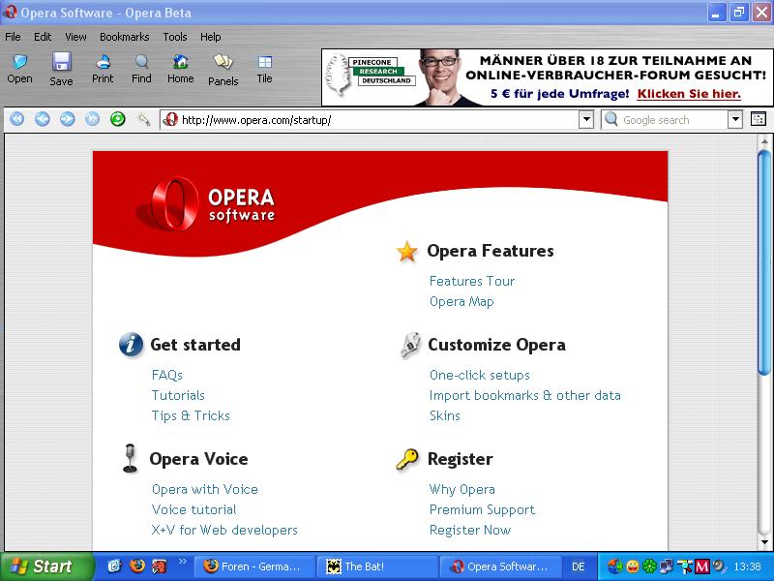Click the red M tray icon
Viewport: 774px width, 581px height.
click(702, 566)
